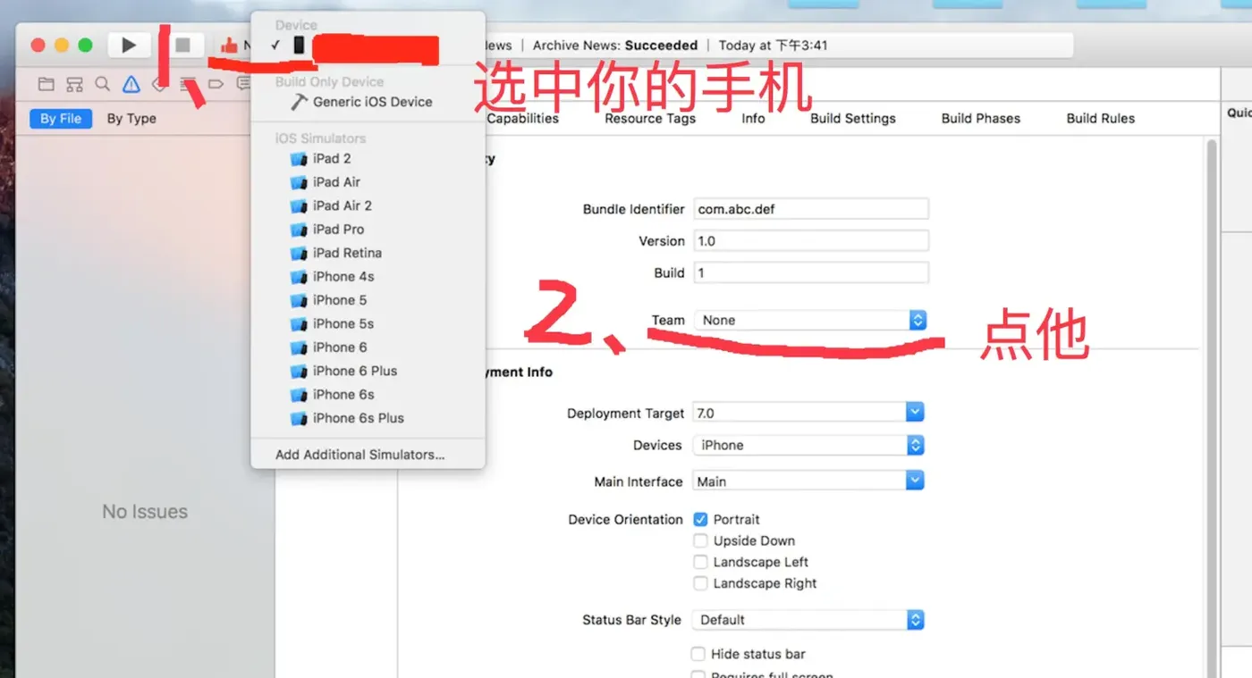Viewport: 1252px width, 678px height.
Task: Open the Find navigator magnifier icon
Action: click(103, 84)
